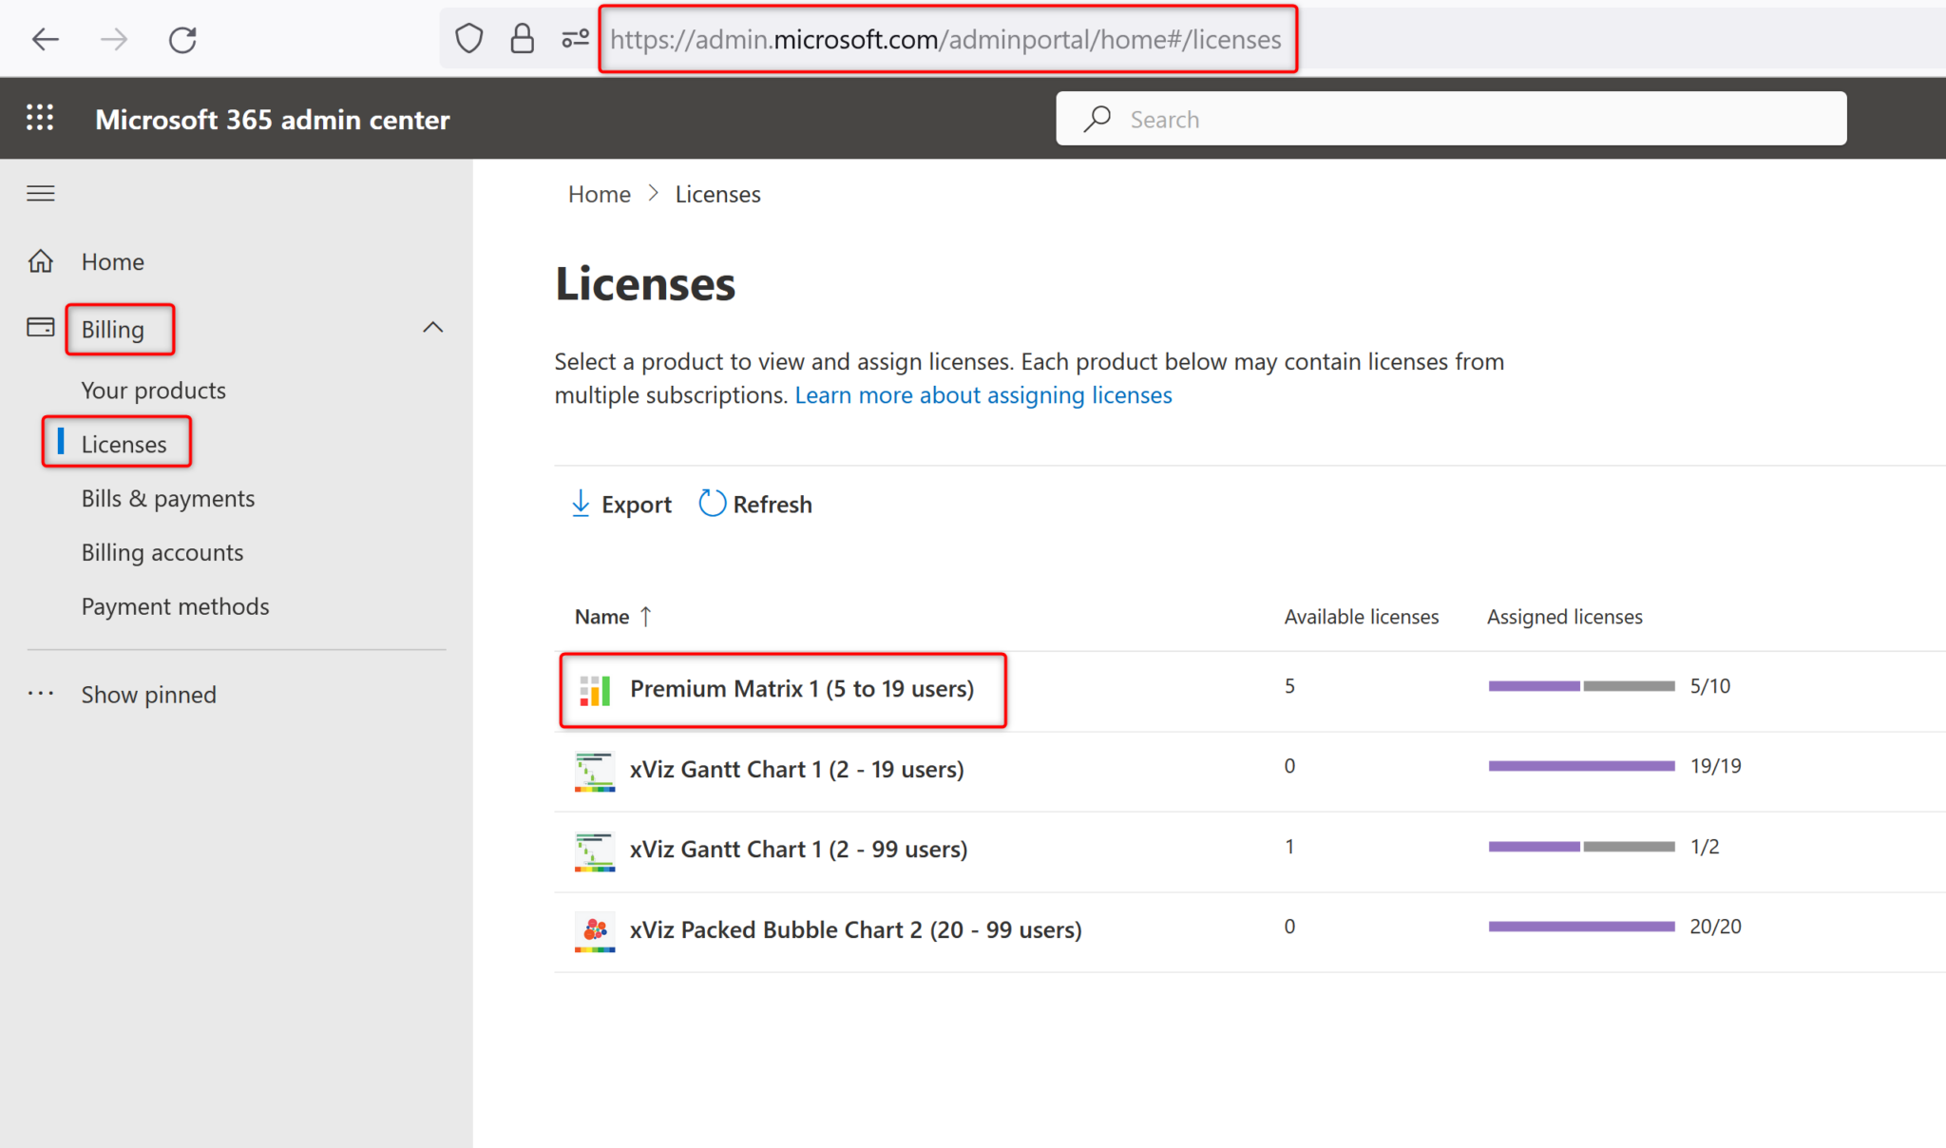This screenshot has width=1946, height=1148.
Task: Click Premium Matrix assigned licenses progress bar
Action: click(x=1580, y=685)
